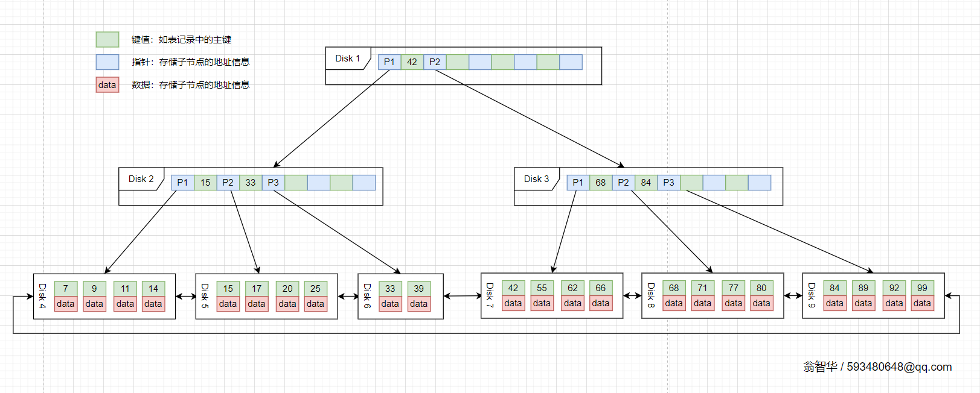Image resolution: width=980 pixels, height=393 pixels.
Task: Click the red data legend swatch
Action: point(107,85)
